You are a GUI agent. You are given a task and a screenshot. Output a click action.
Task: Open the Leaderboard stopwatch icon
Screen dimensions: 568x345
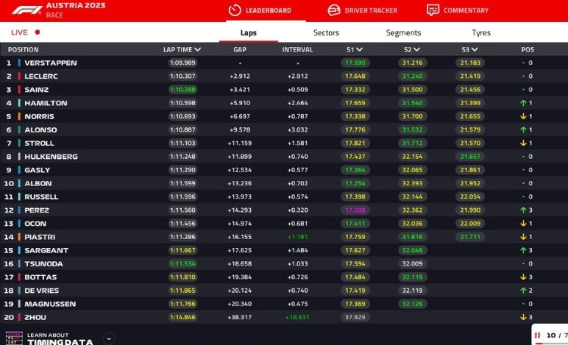(235, 10)
